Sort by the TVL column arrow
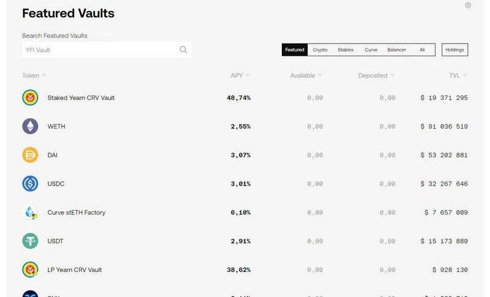 [x=465, y=75]
